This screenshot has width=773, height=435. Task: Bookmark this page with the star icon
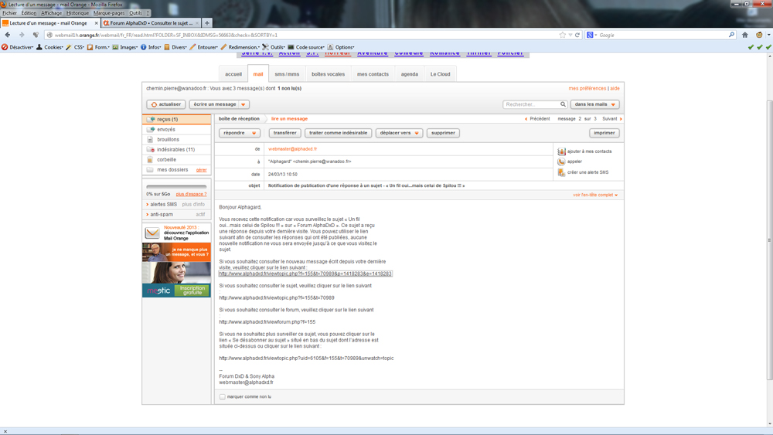click(x=563, y=35)
